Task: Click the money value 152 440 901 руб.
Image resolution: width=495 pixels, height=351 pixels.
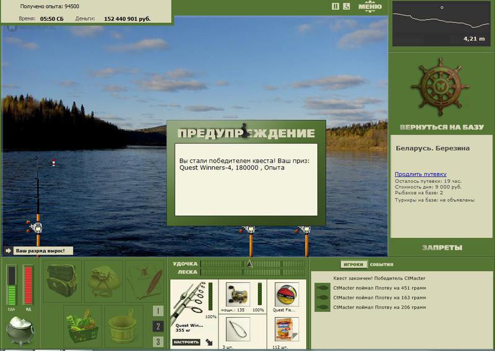Action: [127, 19]
